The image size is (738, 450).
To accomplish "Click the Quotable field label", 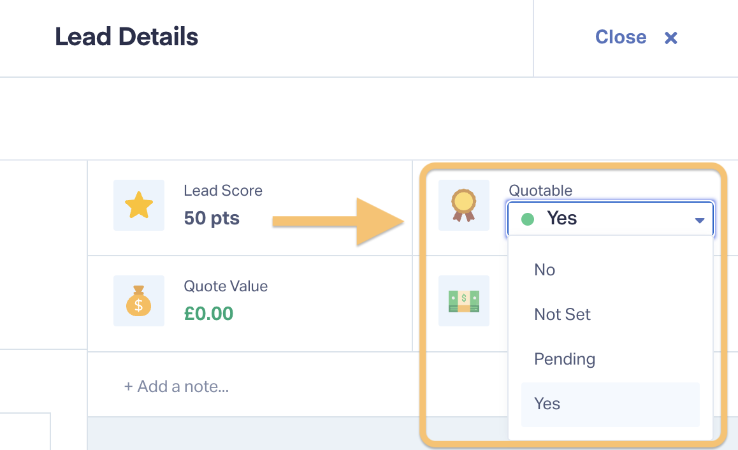I will 540,191.
